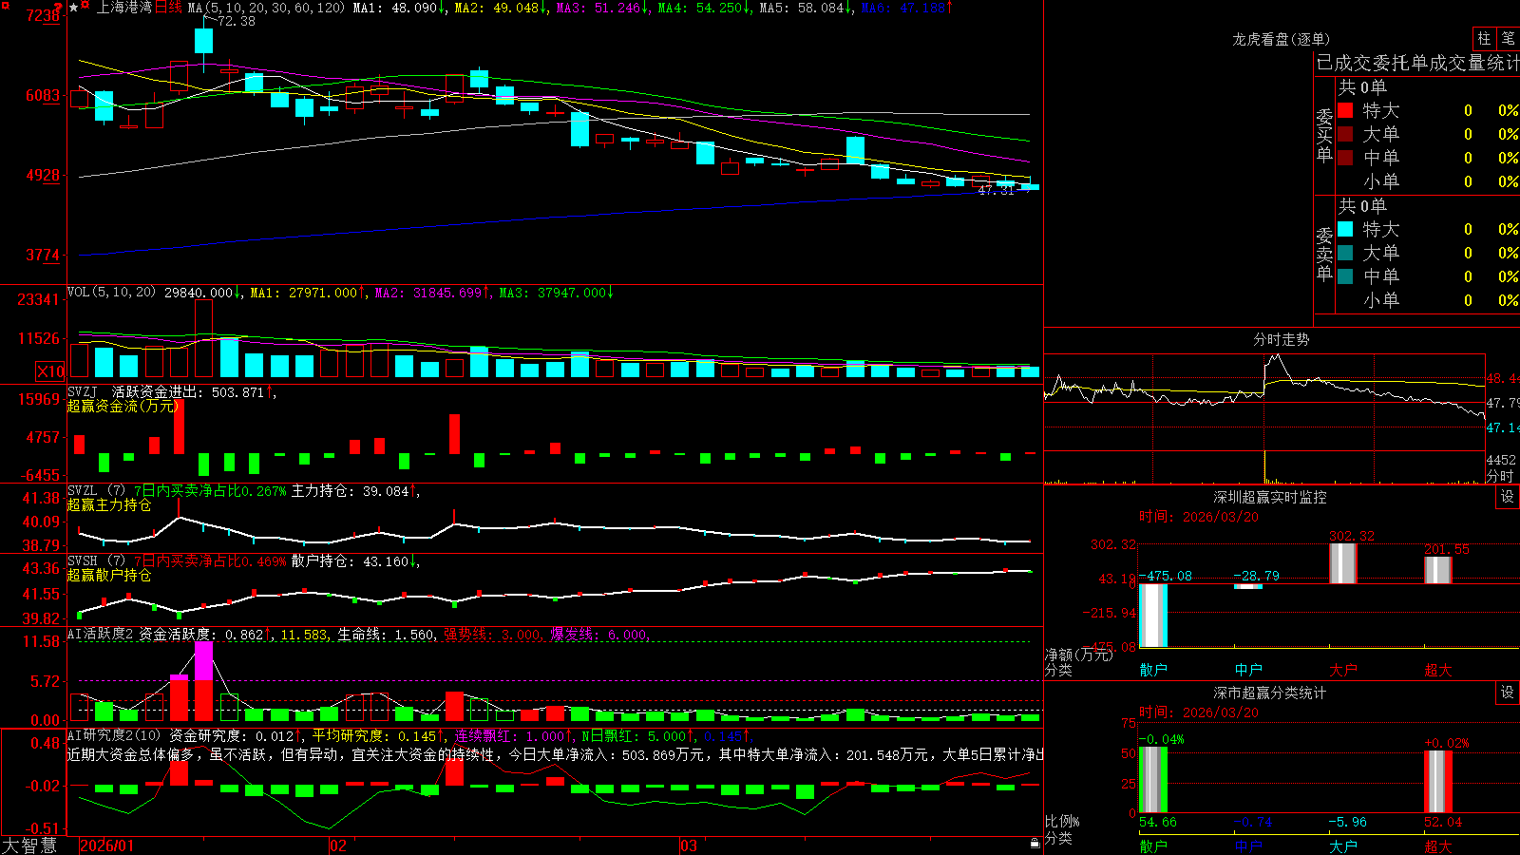Open 设 settings for 深圳超赢实时监控
The image size is (1520, 855).
(x=1508, y=497)
